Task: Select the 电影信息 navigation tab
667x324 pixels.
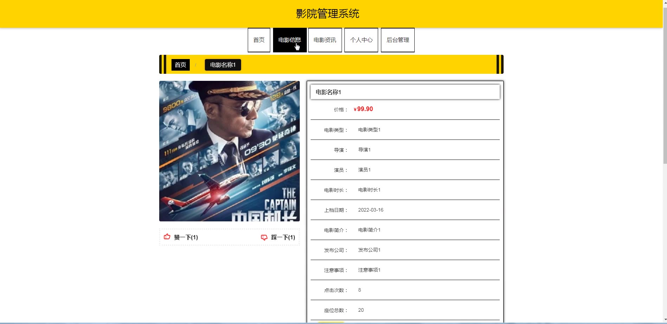Action: pos(290,40)
